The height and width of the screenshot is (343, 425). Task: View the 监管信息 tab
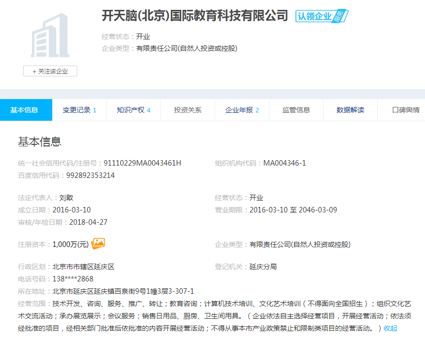tap(296, 110)
